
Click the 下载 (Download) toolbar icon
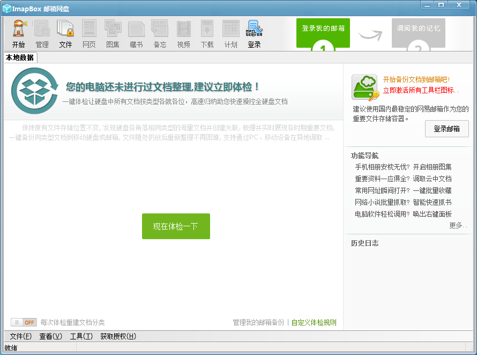[x=207, y=33]
